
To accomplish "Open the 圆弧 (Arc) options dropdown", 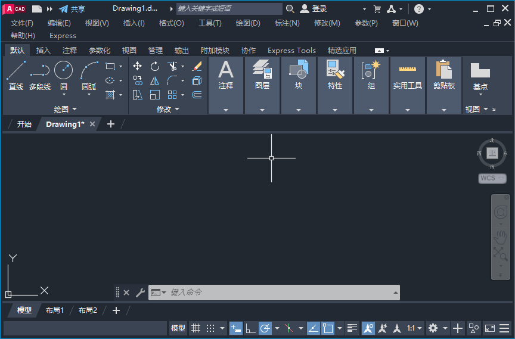I will 89,94.
